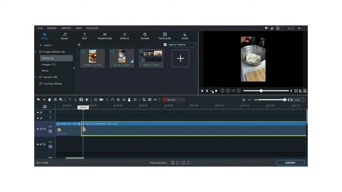This screenshot has width=342, height=192.
Task: Click the Undo arrow in timeline toolbar
Action: coord(38,100)
